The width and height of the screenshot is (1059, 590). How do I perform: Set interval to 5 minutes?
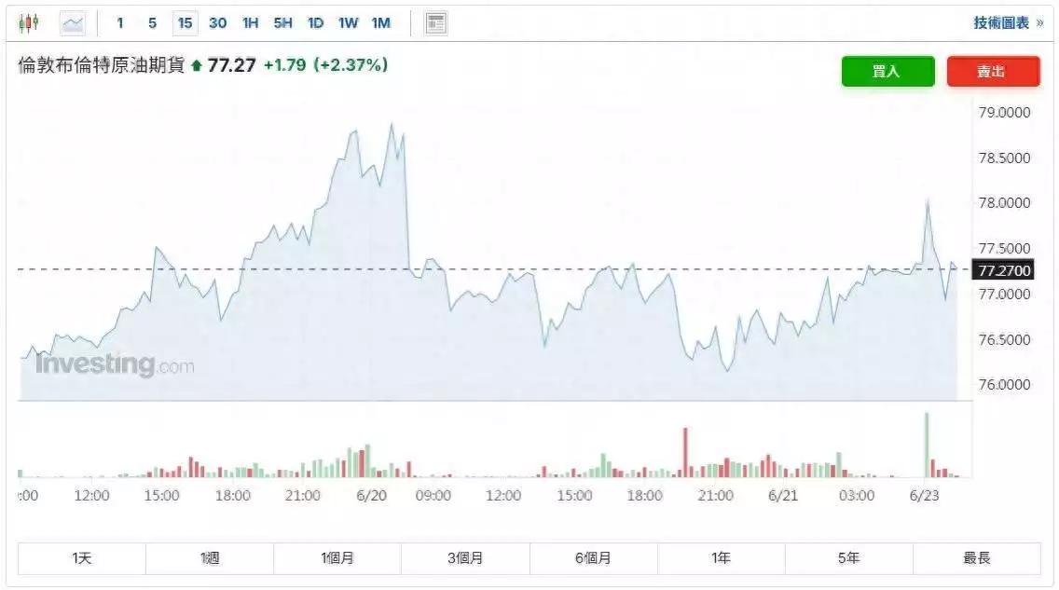(152, 23)
